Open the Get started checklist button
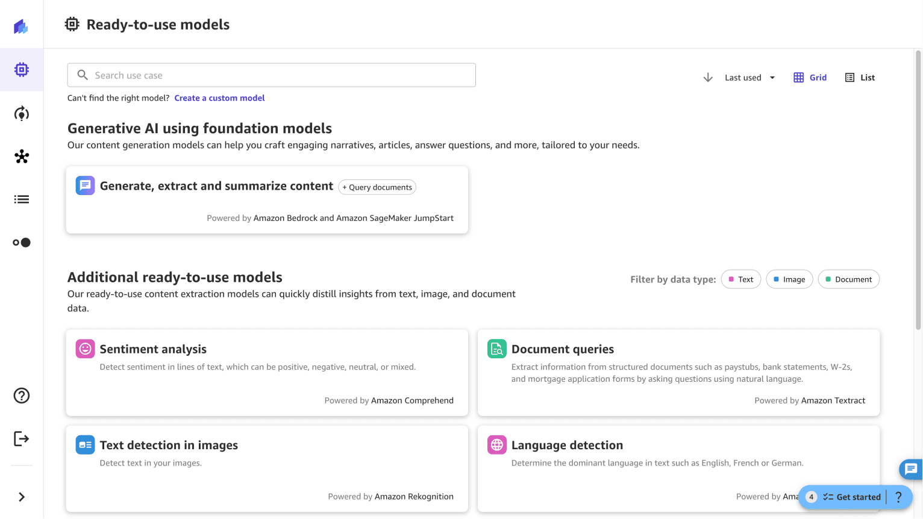923x519 pixels. tap(852, 497)
